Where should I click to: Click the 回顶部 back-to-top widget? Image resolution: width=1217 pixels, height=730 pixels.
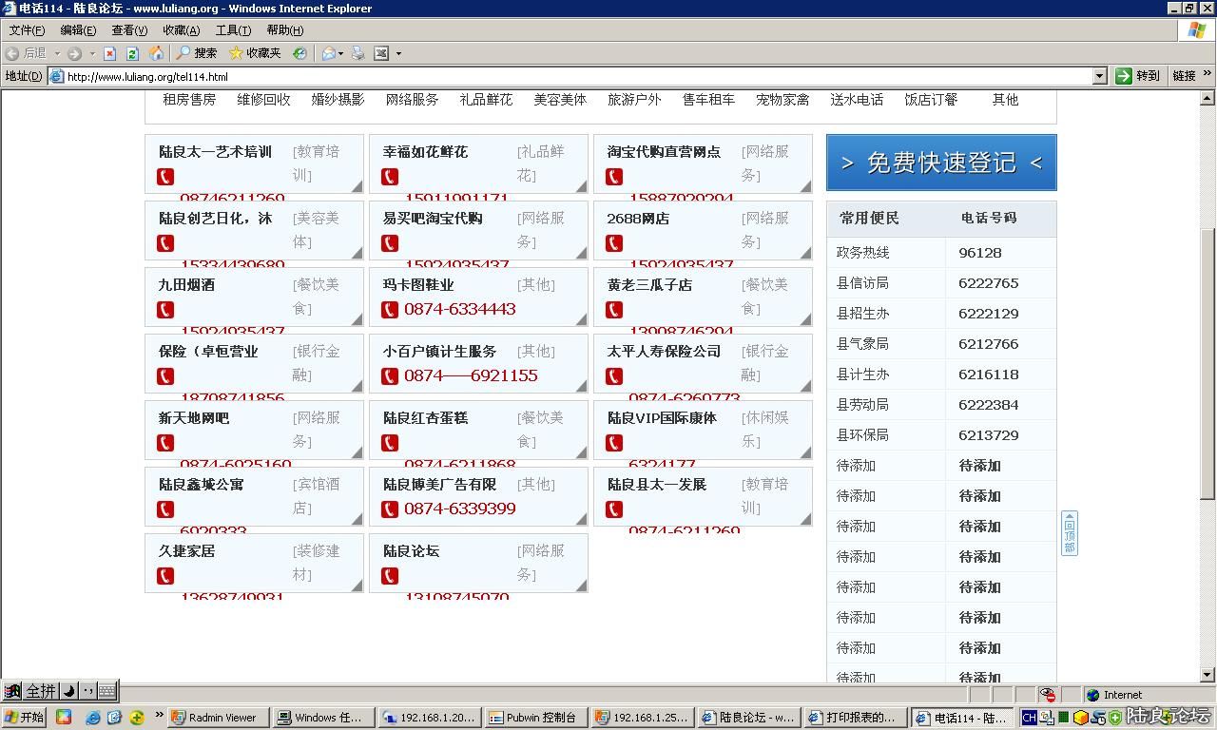[x=1070, y=533]
